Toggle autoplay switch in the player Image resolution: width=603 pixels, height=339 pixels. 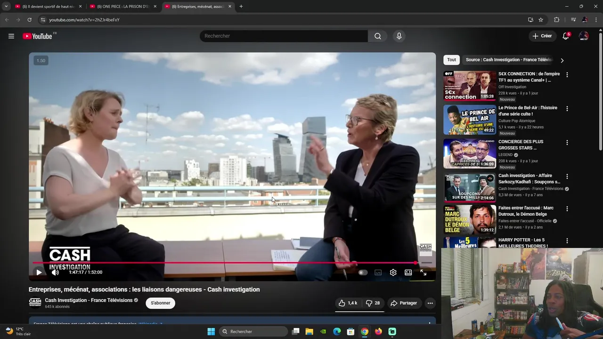[362, 272]
